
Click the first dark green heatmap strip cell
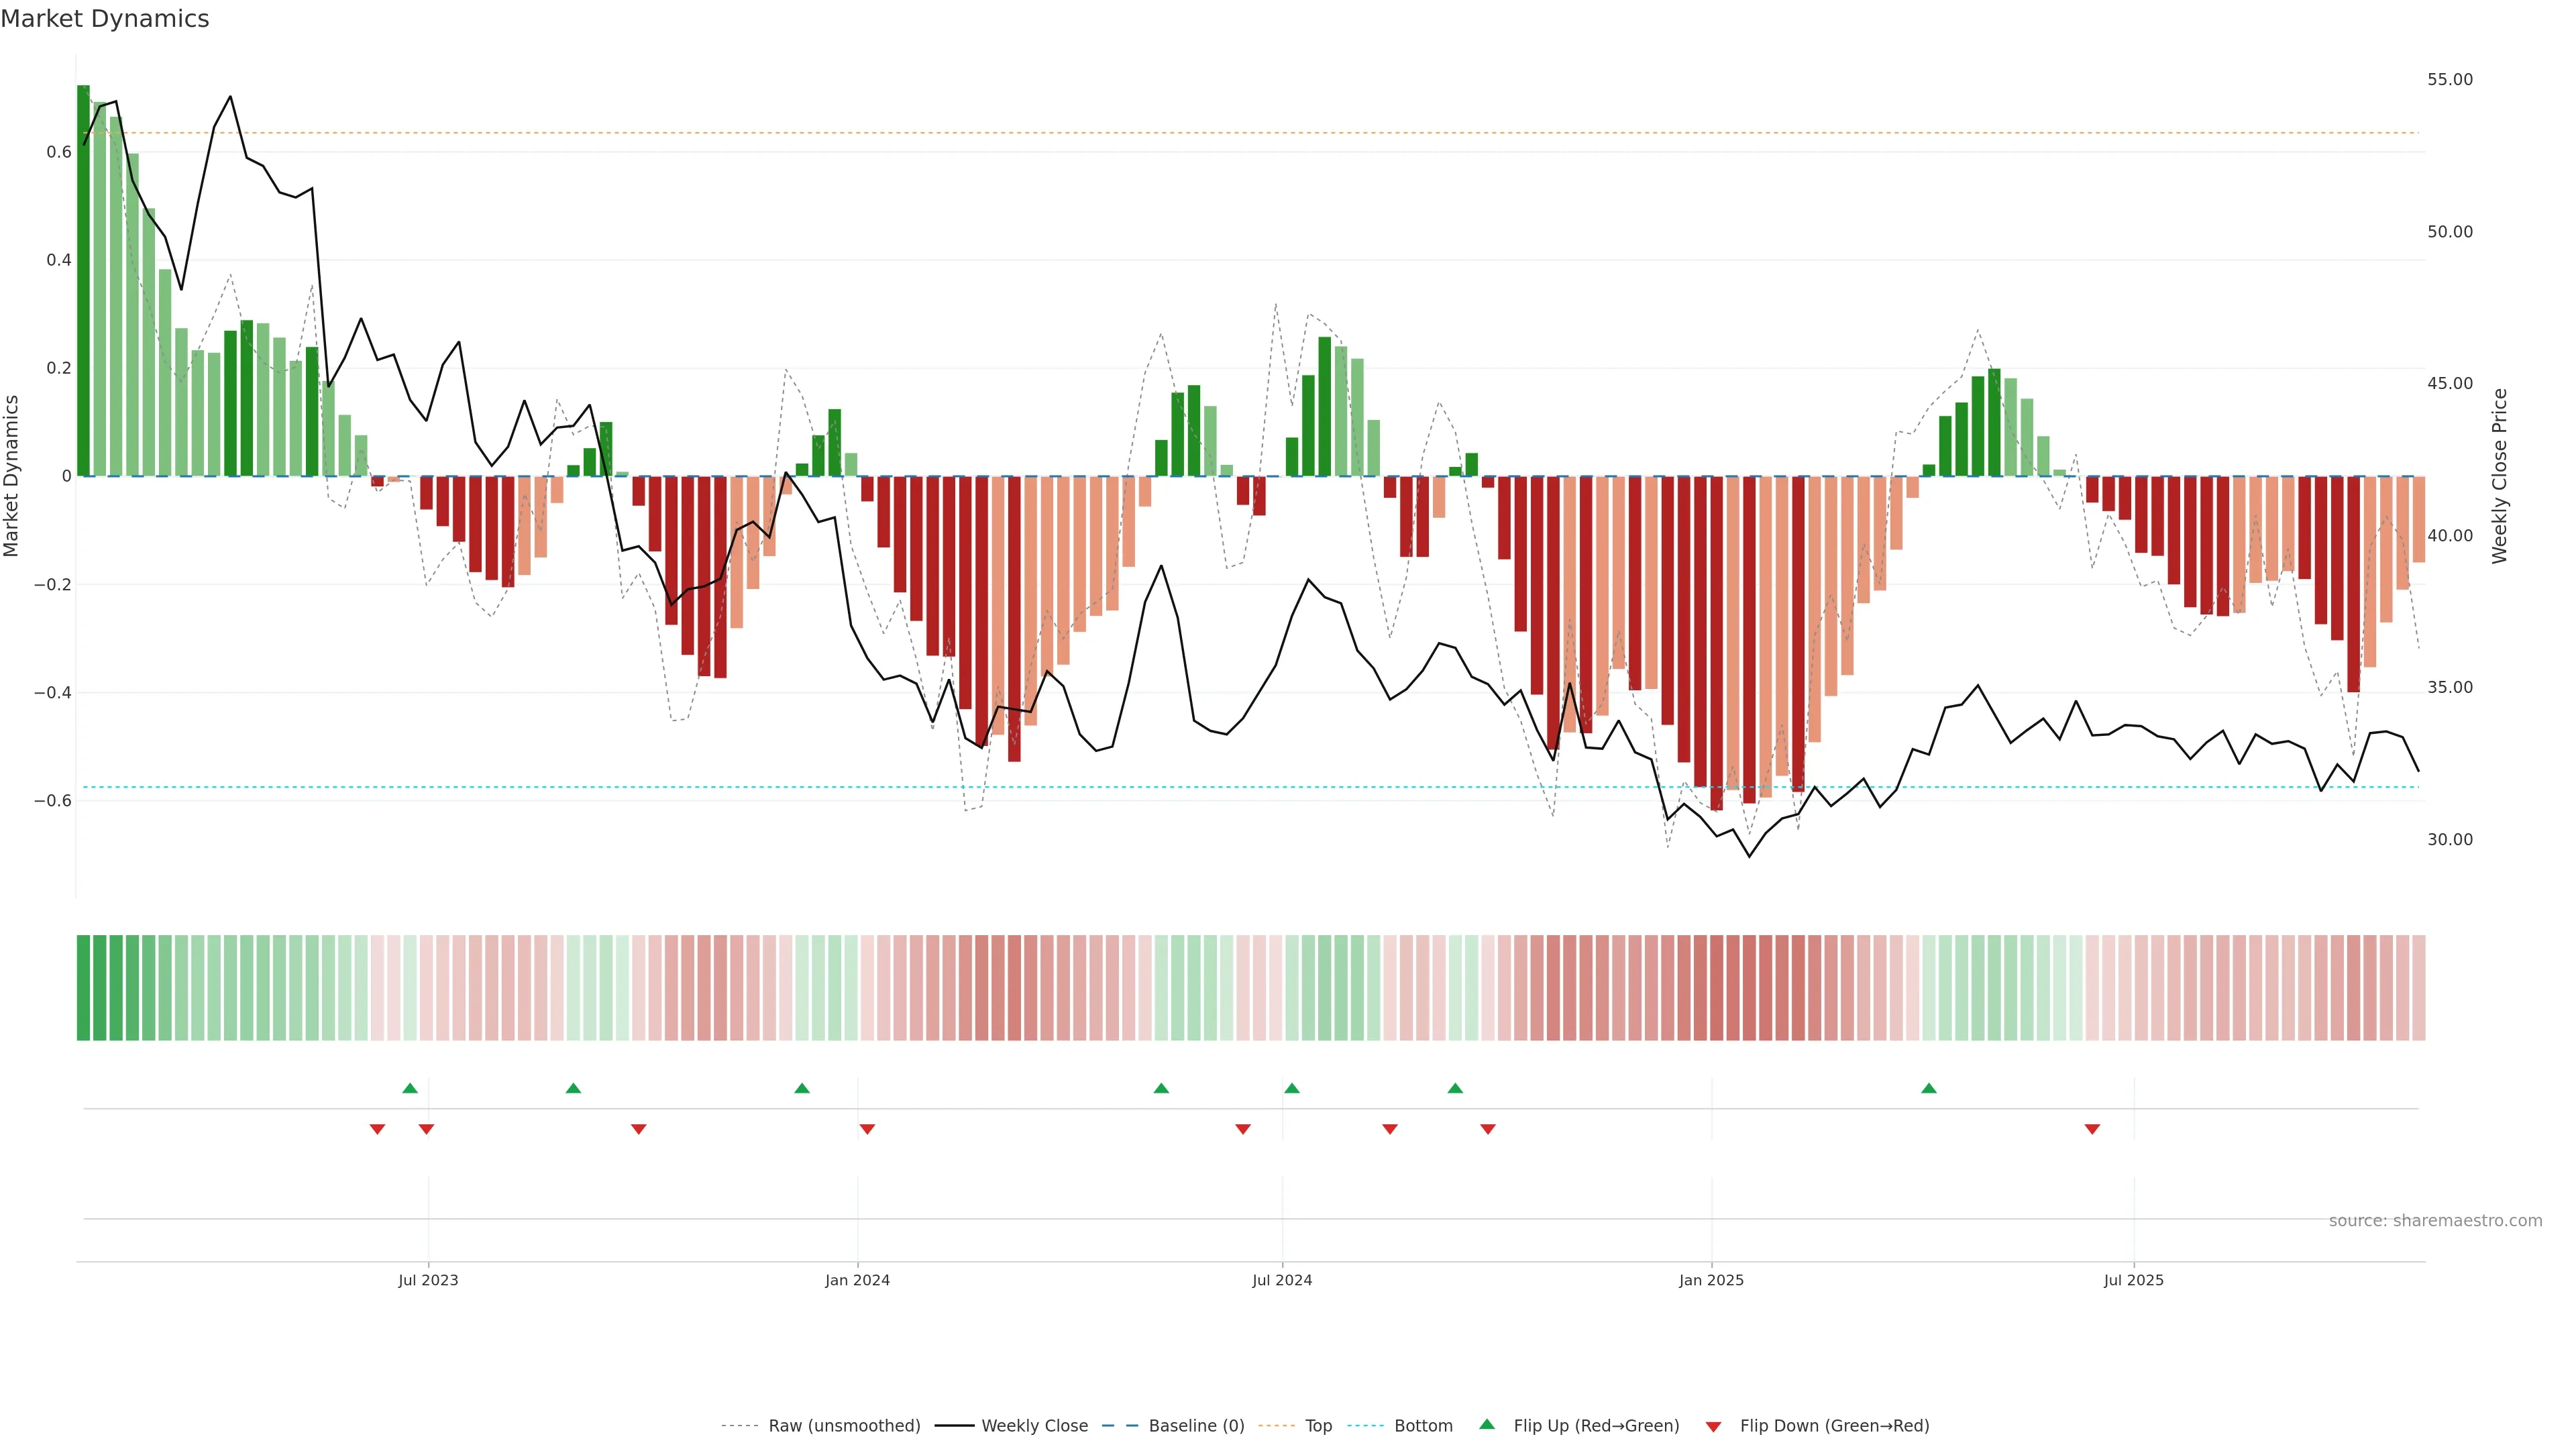point(84,988)
